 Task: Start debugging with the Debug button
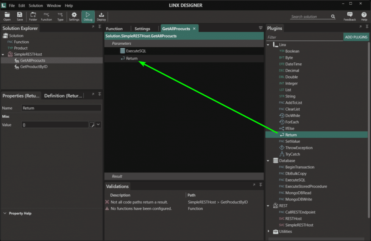[88, 17]
